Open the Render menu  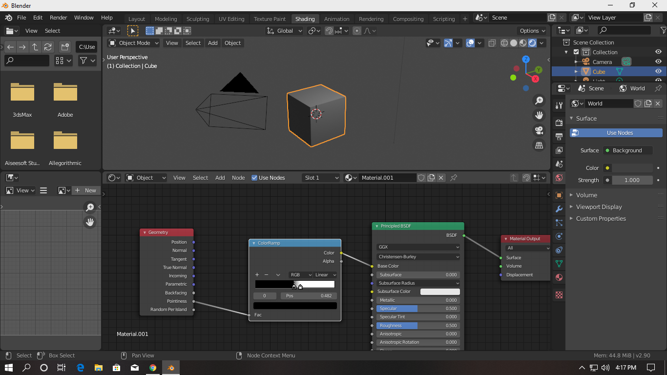click(59, 18)
